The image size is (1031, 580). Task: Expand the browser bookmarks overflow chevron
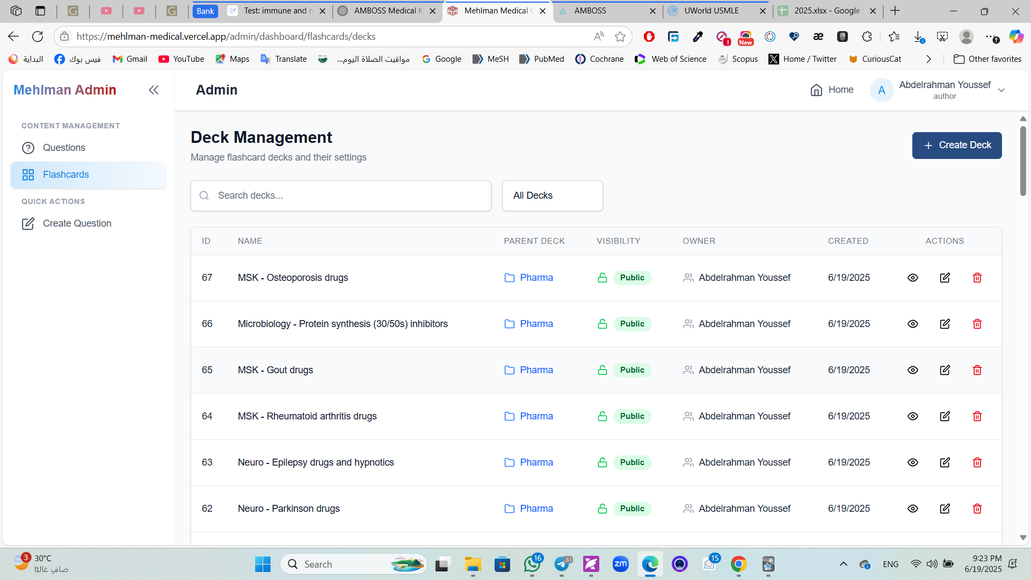(928, 59)
